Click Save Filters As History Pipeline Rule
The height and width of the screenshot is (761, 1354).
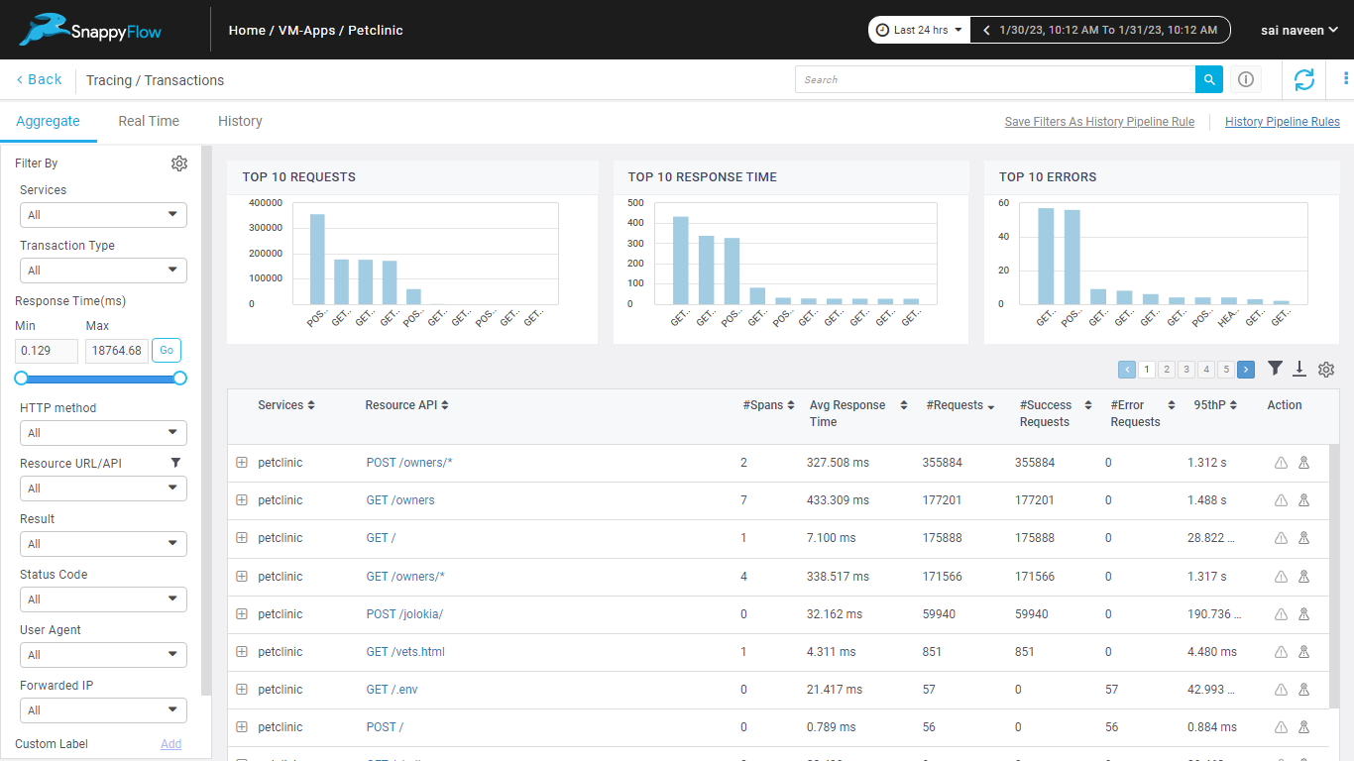click(x=1099, y=121)
